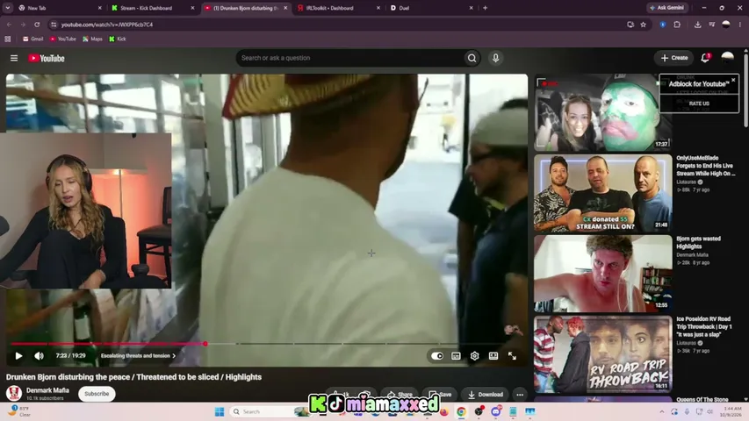
Task: Switch to Stream - Kick Dashboard tab
Action: click(152, 8)
